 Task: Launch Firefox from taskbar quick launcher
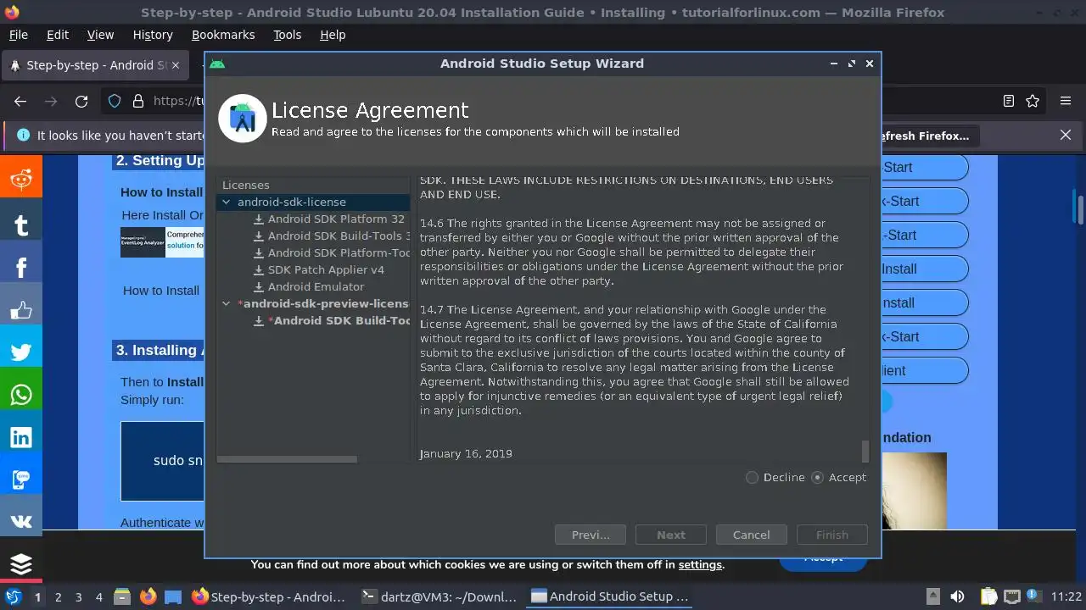point(148,596)
